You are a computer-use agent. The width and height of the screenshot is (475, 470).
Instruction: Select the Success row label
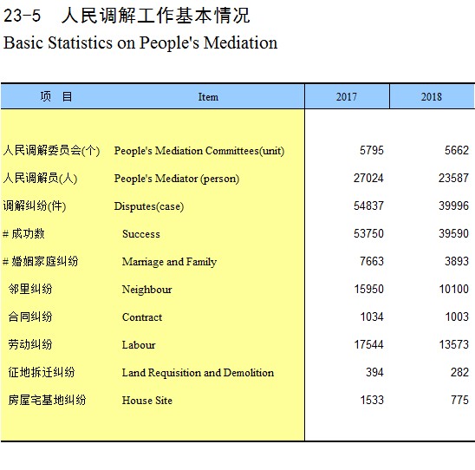(x=141, y=234)
